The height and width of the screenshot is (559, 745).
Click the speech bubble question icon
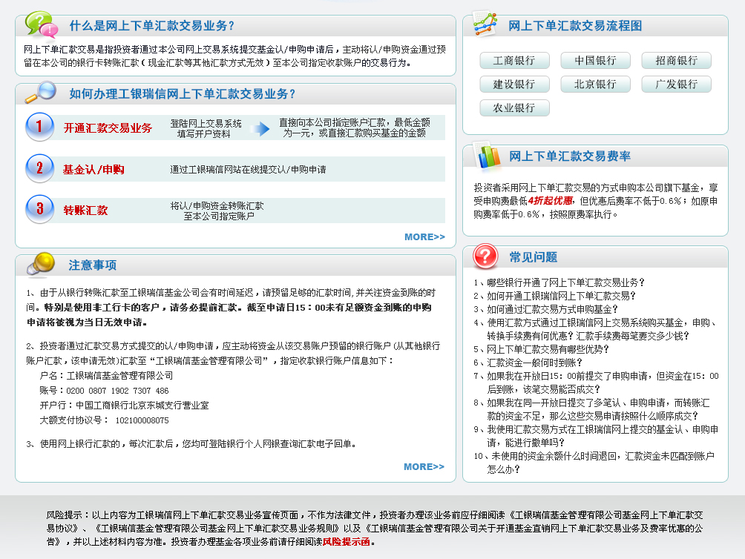coord(42,24)
